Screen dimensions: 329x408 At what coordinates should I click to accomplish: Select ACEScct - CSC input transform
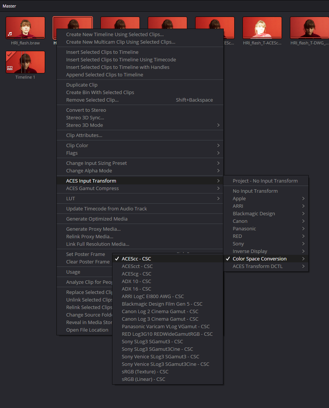point(137,266)
